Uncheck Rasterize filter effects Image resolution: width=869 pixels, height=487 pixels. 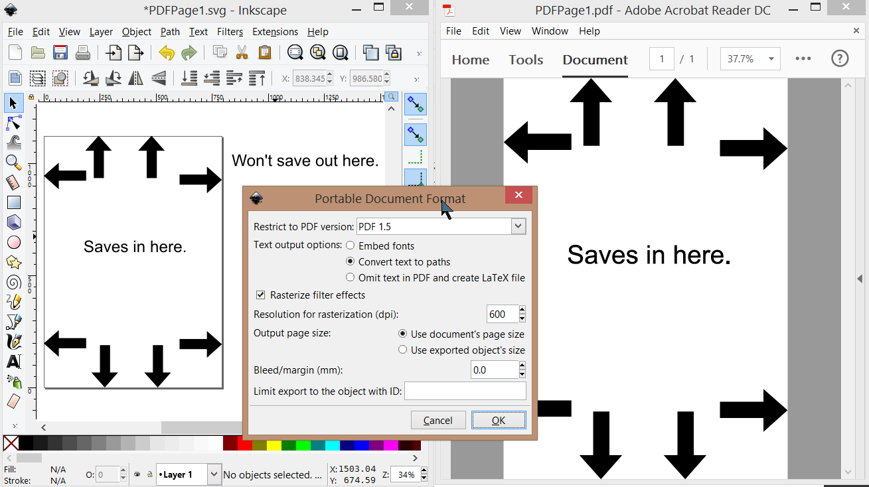pos(261,295)
